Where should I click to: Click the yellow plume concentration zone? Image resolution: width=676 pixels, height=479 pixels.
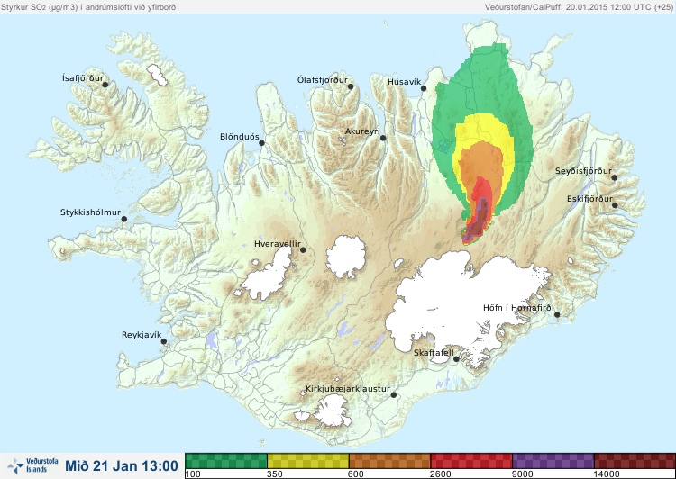tap(483, 130)
